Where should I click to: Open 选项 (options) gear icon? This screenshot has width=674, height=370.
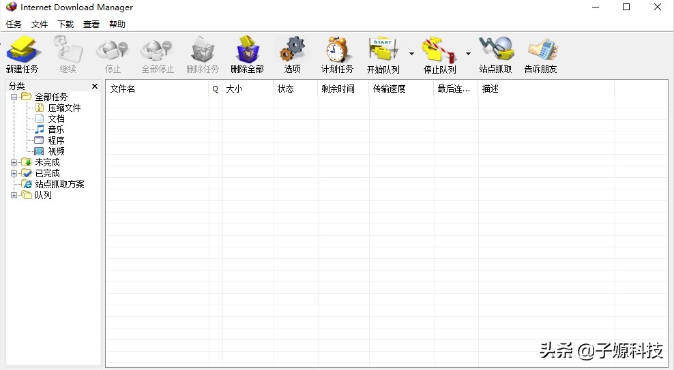point(292,49)
